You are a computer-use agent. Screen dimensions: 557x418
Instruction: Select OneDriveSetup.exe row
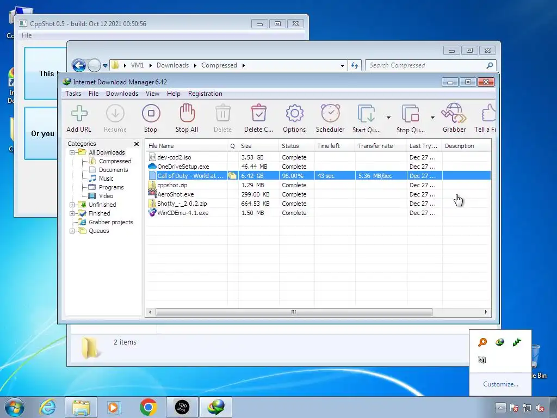(318, 167)
